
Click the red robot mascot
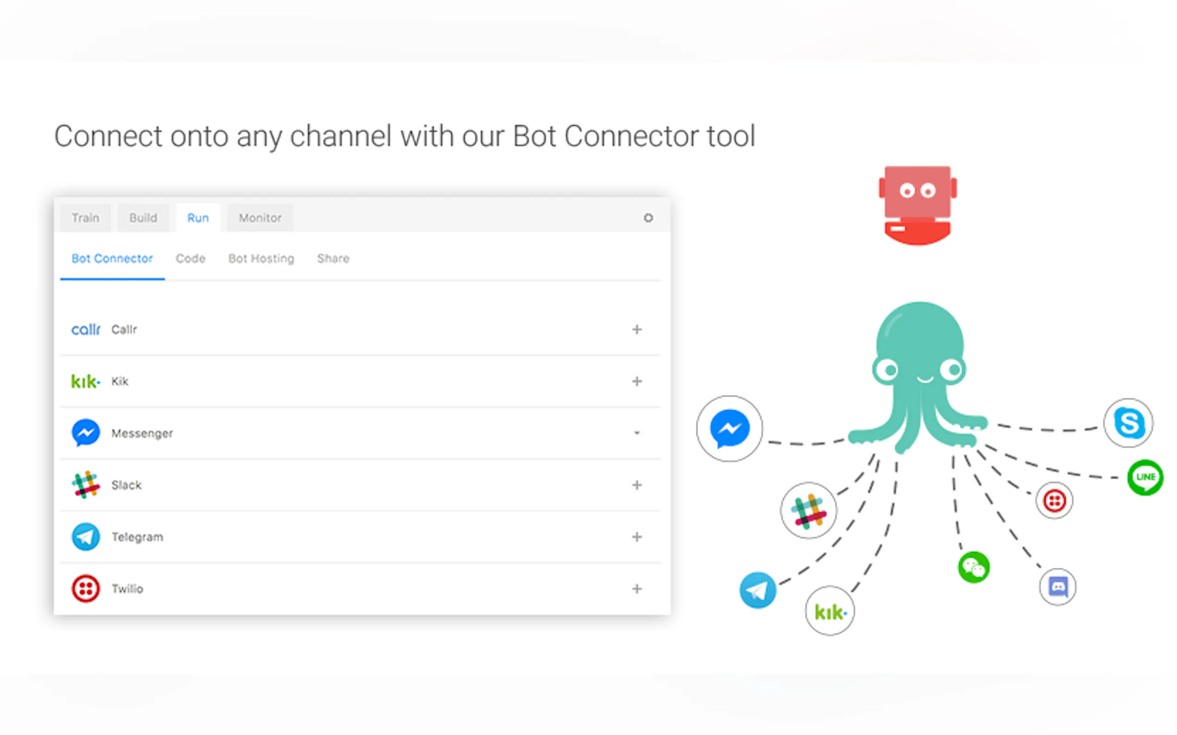(x=918, y=205)
